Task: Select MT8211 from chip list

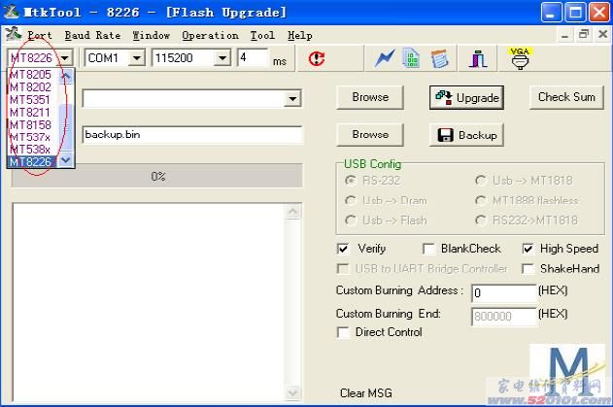Action: click(32, 113)
